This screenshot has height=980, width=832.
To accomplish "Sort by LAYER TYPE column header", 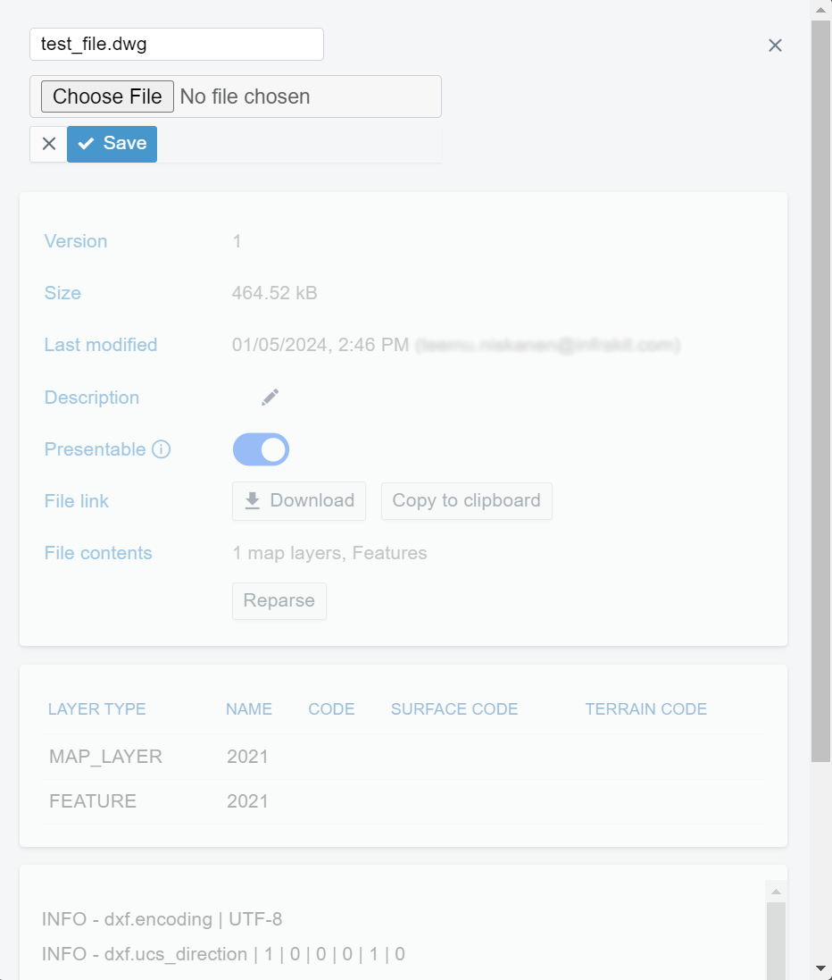I will pyautogui.click(x=96, y=709).
